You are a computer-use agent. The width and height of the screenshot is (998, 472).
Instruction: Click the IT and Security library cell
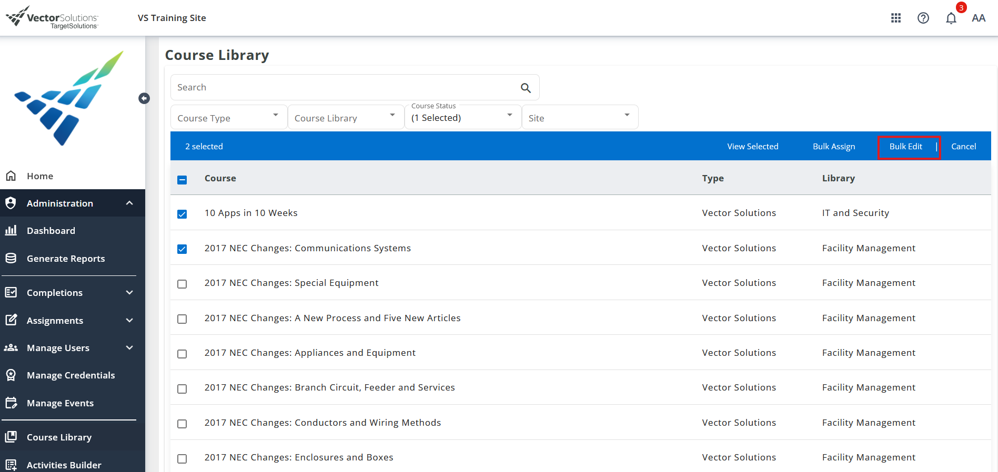pyautogui.click(x=855, y=213)
